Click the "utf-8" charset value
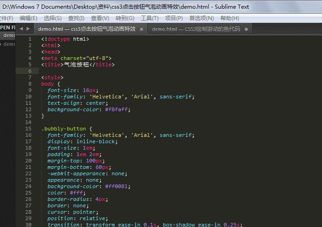322x227 pixels. coord(97,58)
